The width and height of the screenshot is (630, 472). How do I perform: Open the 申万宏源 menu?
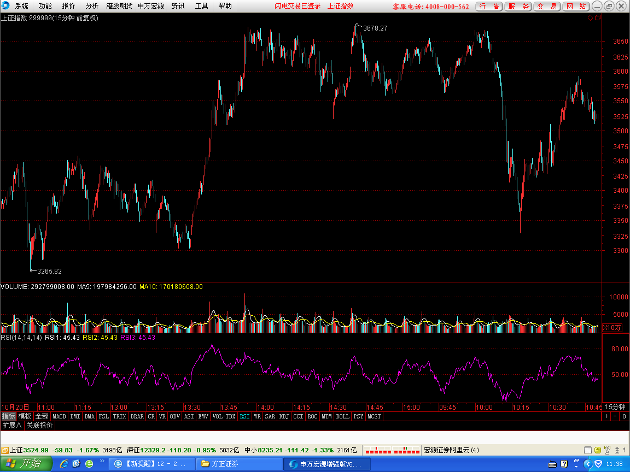151,6
